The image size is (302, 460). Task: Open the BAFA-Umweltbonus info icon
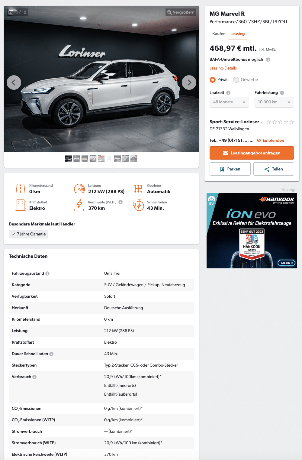pyautogui.click(x=268, y=60)
